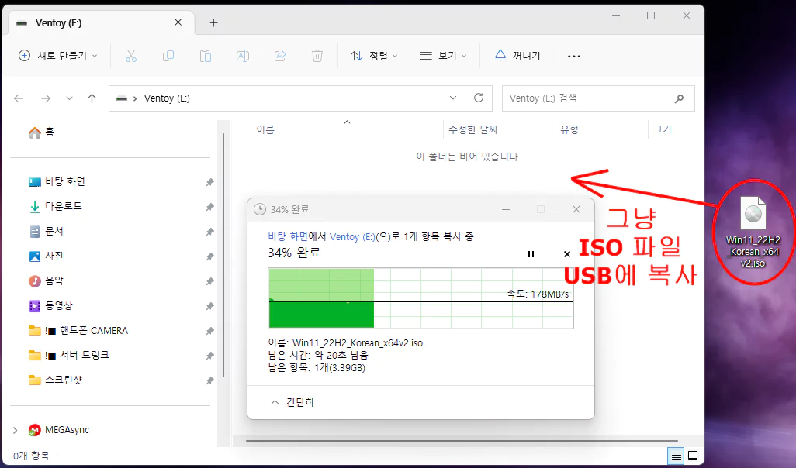
Task: Expand the MEGAsync tree node
Action: (16, 431)
